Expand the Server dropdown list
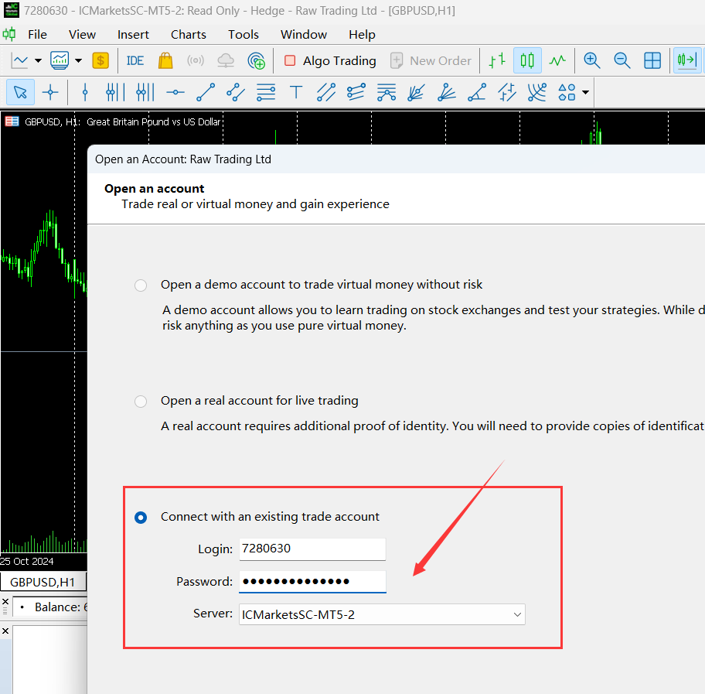Image resolution: width=705 pixels, height=694 pixels. pos(517,614)
